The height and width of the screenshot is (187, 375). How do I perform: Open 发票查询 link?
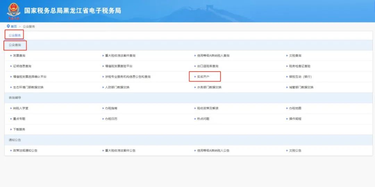[x=19, y=55]
